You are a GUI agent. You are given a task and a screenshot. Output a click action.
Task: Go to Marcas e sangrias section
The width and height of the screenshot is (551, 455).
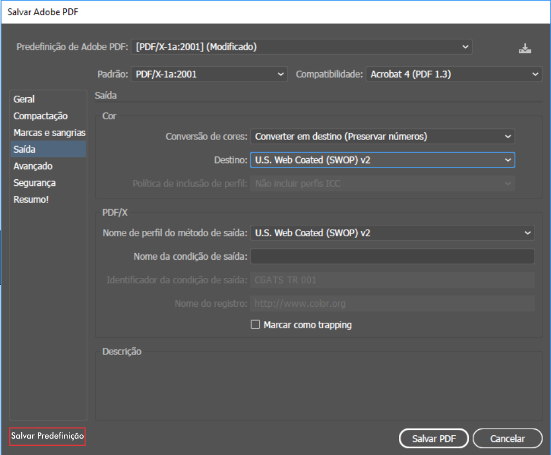pos(49,133)
